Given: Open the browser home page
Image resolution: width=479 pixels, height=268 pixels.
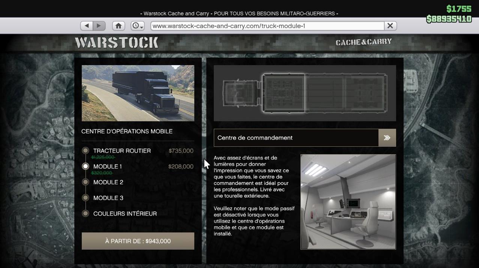Looking at the screenshot, I should (119, 25).
